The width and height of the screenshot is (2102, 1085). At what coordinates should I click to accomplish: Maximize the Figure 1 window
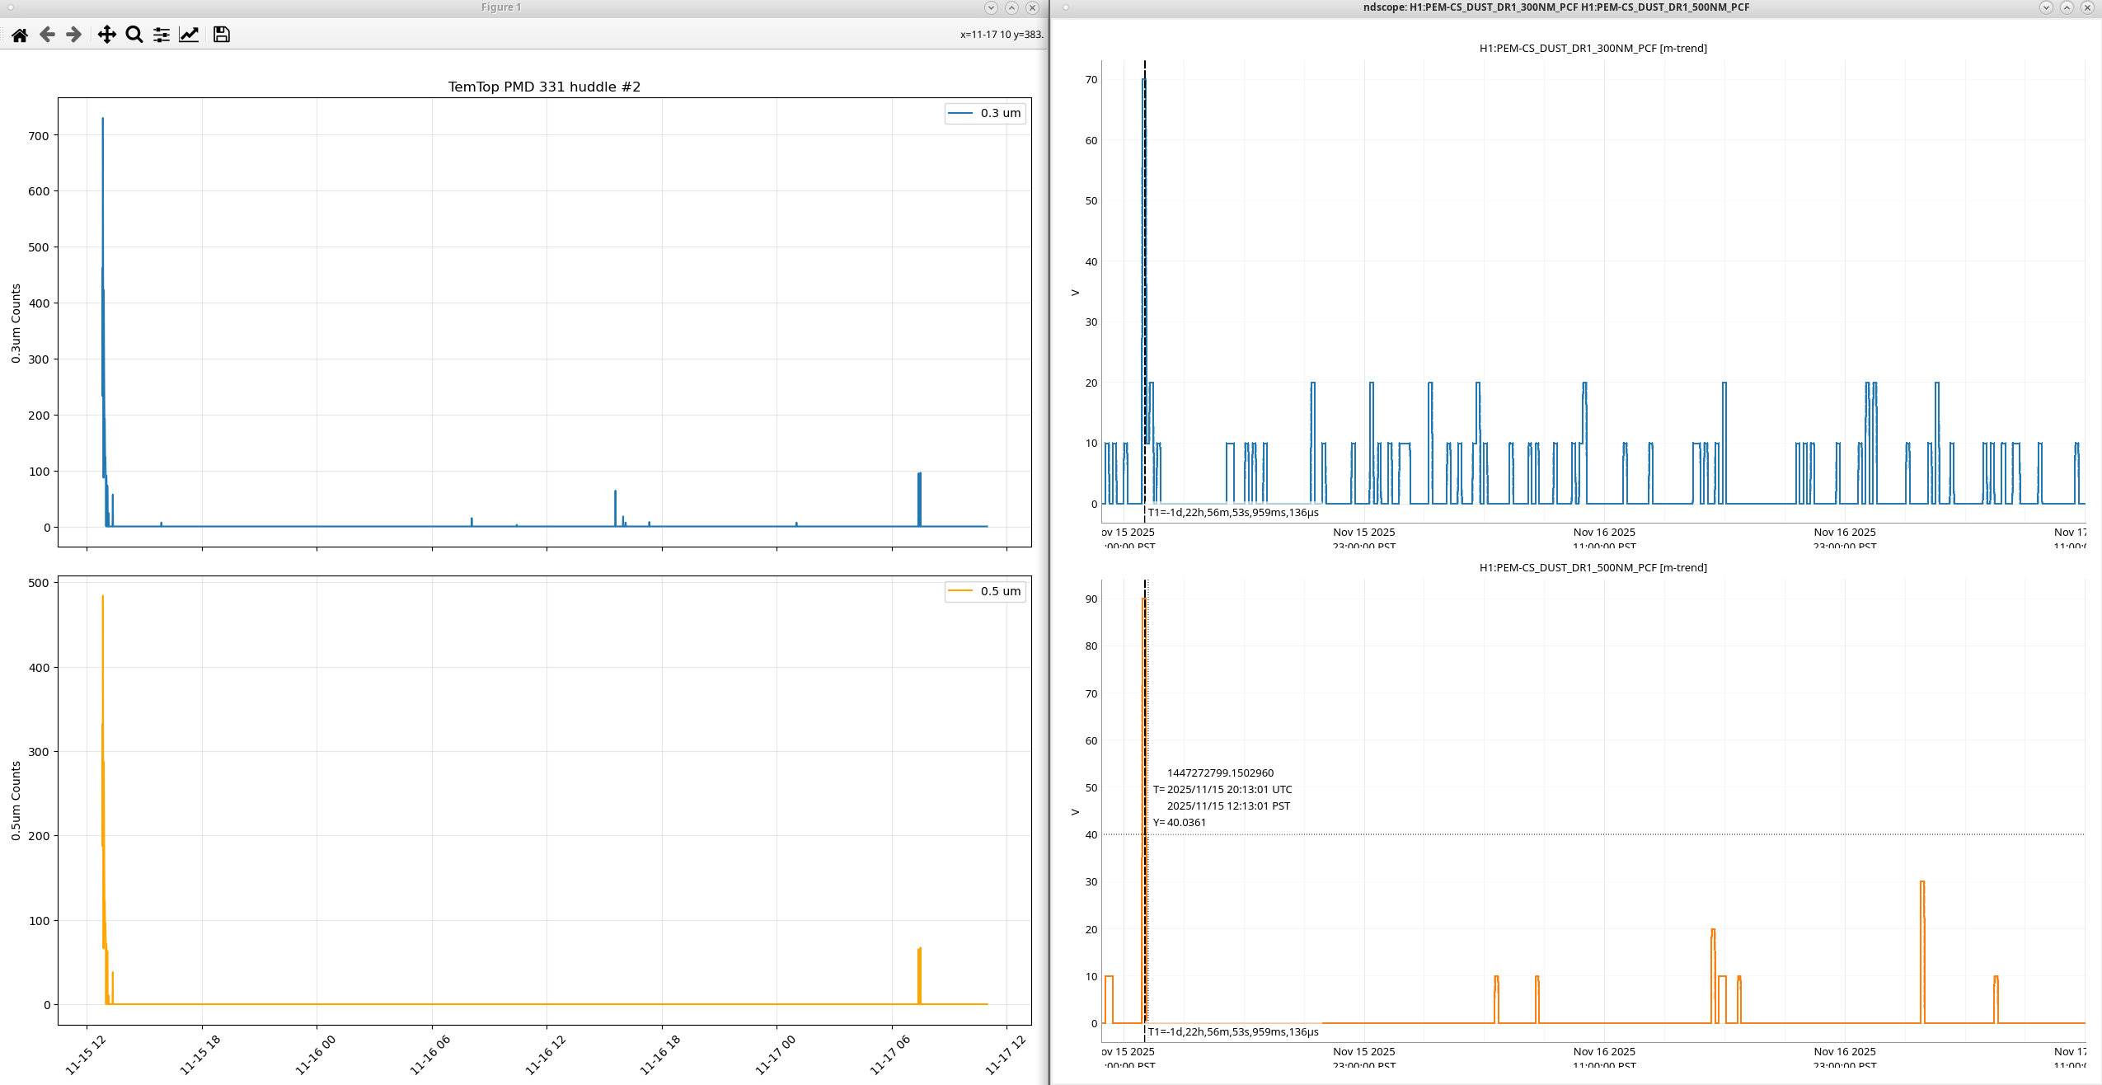pyautogui.click(x=1011, y=7)
